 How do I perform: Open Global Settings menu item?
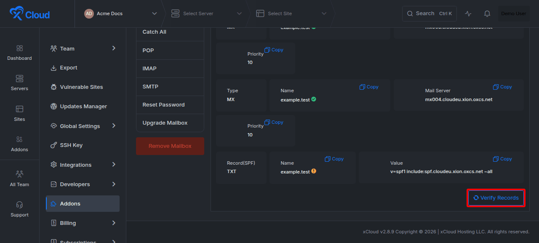[83, 126]
